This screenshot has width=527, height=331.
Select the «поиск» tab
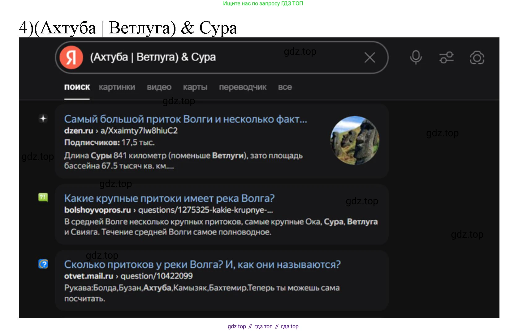[77, 87]
